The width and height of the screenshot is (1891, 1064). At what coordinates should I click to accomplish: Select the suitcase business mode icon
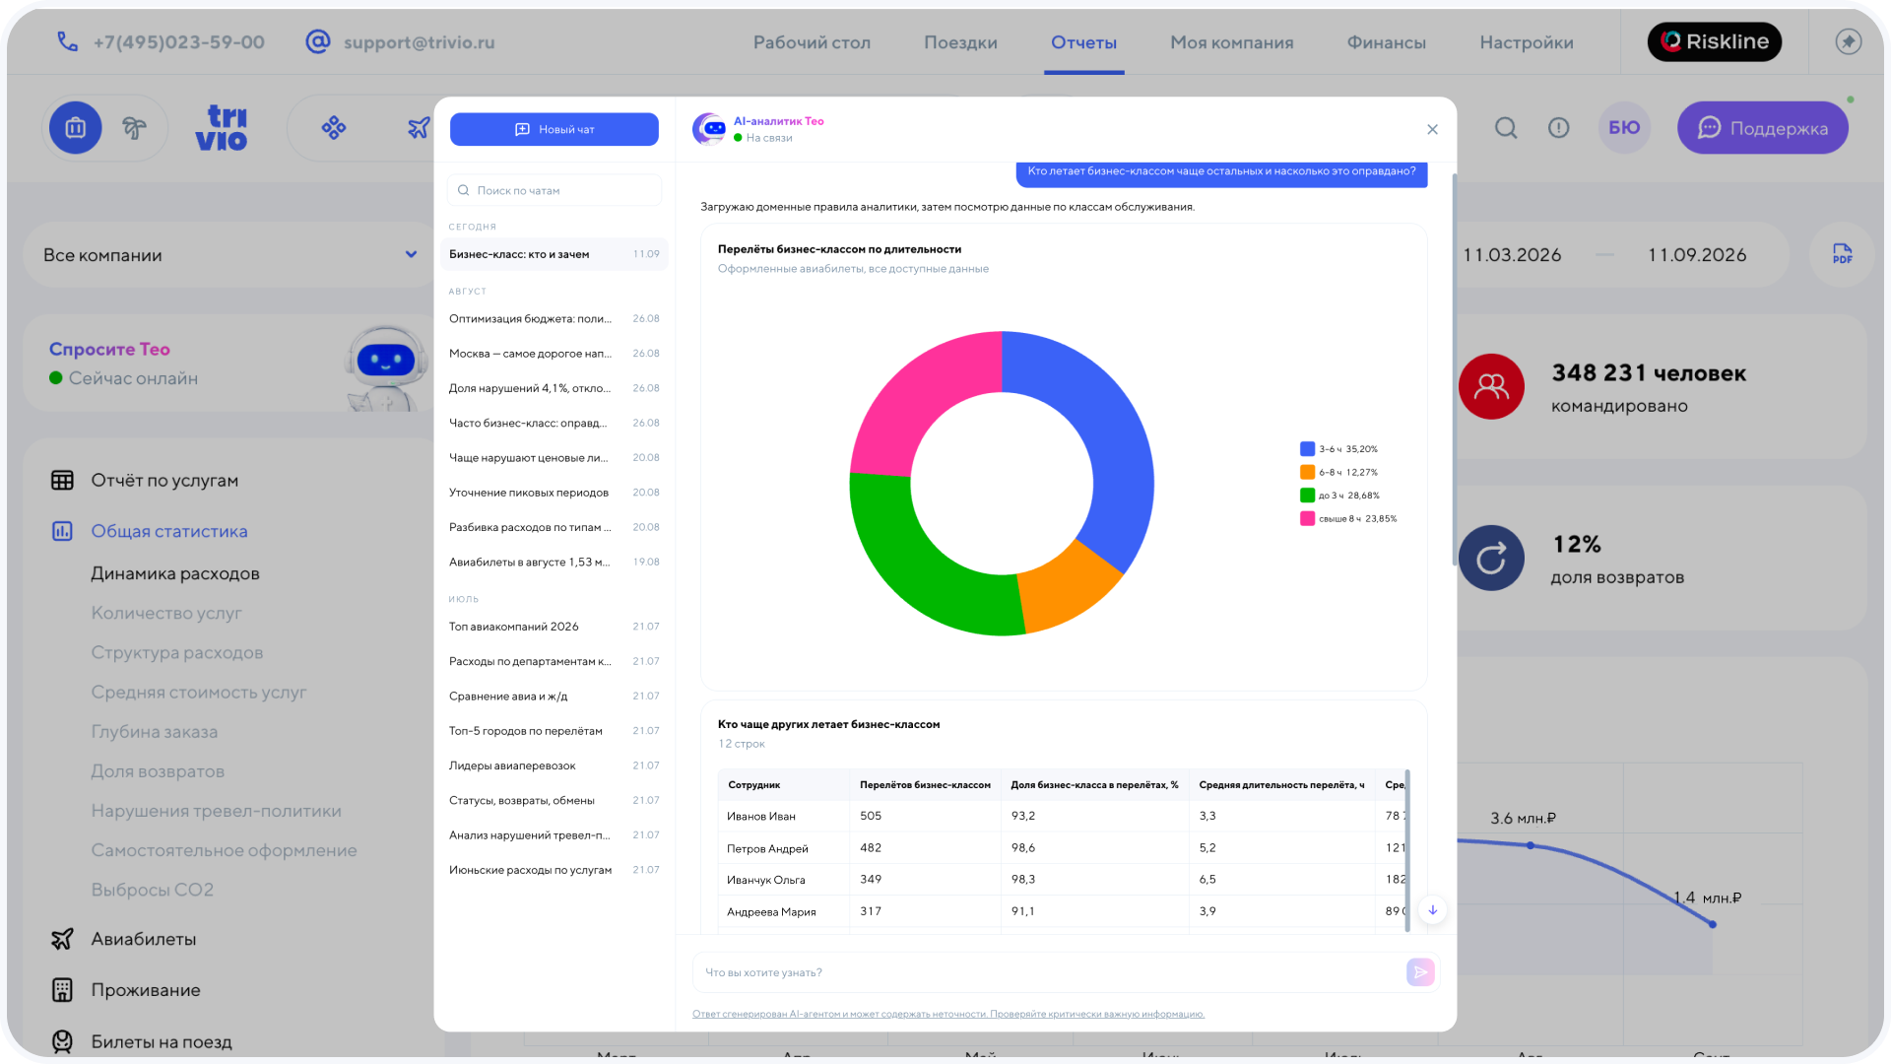pyautogui.click(x=76, y=127)
